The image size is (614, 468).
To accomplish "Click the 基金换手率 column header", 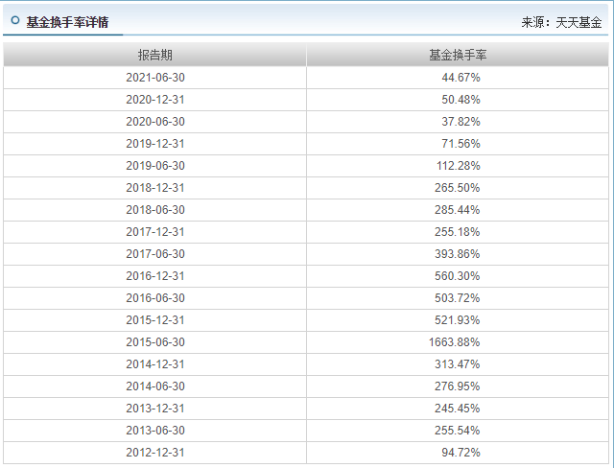I will (x=458, y=55).
